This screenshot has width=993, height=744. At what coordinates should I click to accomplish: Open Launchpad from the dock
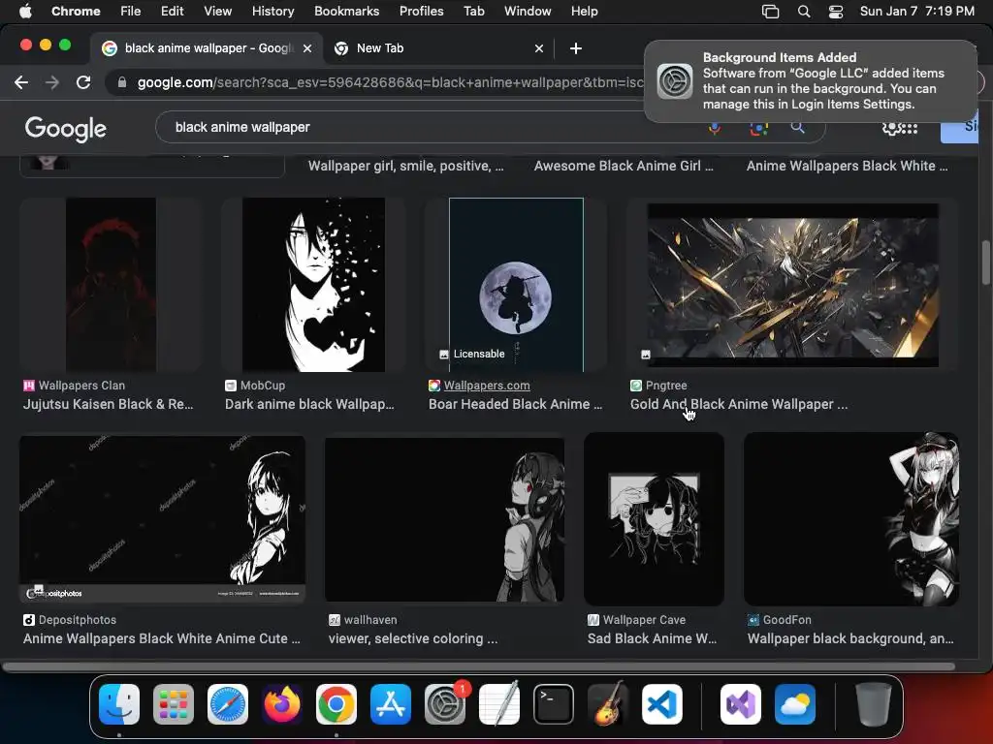174,704
